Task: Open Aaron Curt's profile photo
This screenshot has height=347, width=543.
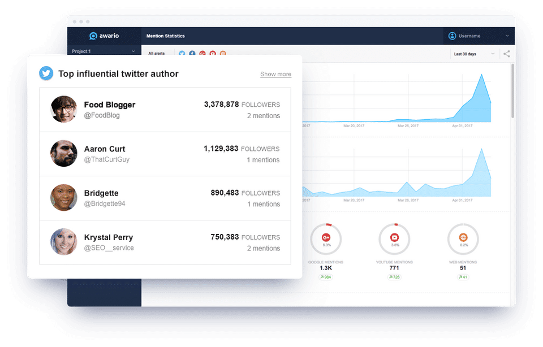Action: 64,153
